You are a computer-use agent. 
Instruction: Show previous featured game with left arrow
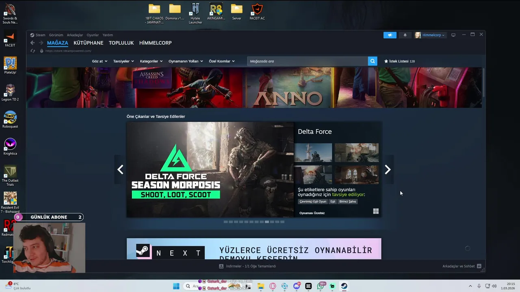120,170
